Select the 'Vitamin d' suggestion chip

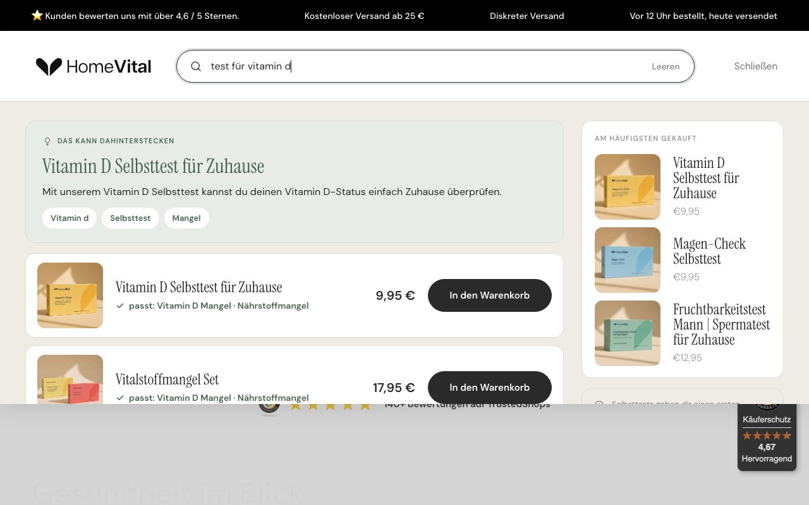(70, 218)
